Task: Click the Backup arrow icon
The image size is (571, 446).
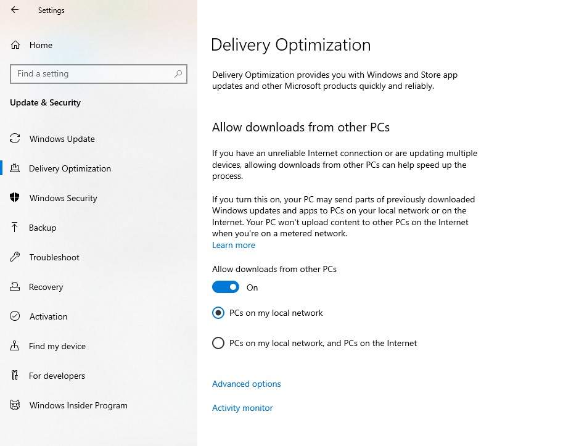Action: tap(15, 228)
